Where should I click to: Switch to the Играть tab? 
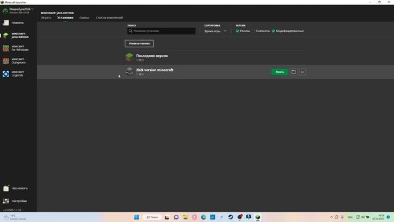46,18
